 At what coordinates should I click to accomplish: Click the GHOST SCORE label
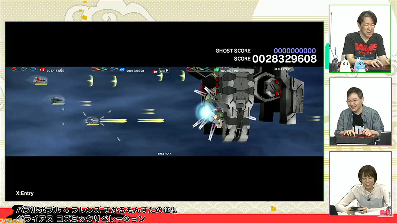(x=233, y=51)
